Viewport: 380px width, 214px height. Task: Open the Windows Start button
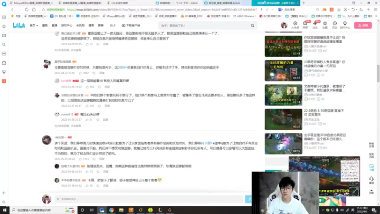pyautogui.click(x=5, y=210)
